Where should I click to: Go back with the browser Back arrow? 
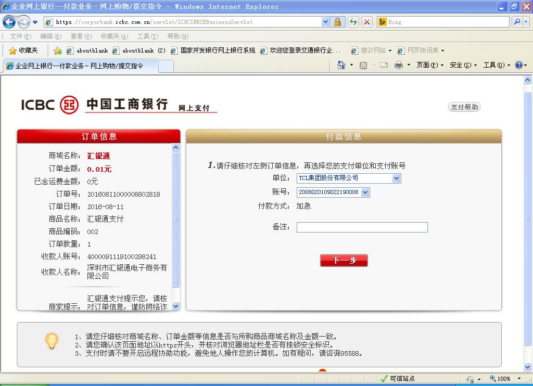[x=9, y=22]
